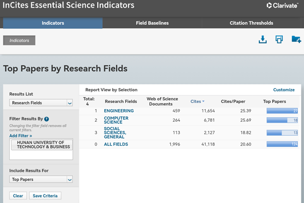The height and width of the screenshot is (203, 304).
Task: Click the 264 documents value
Action: (176, 120)
